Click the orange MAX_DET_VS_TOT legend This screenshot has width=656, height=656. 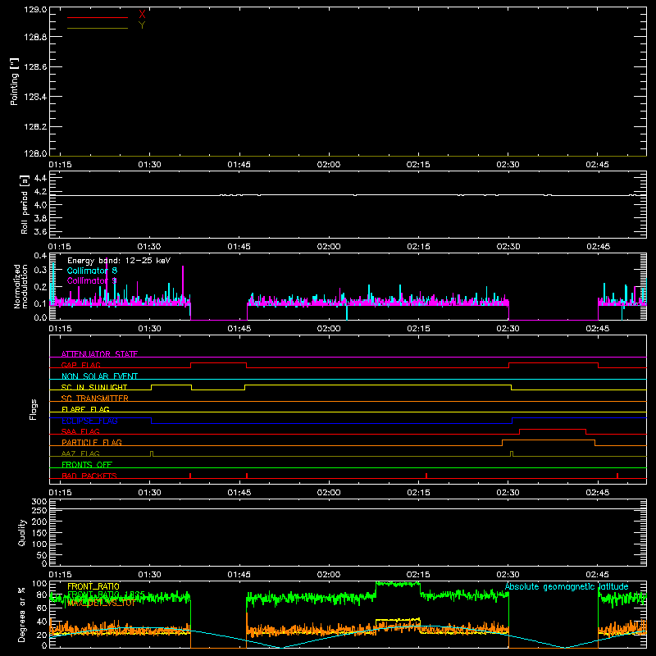point(101,603)
